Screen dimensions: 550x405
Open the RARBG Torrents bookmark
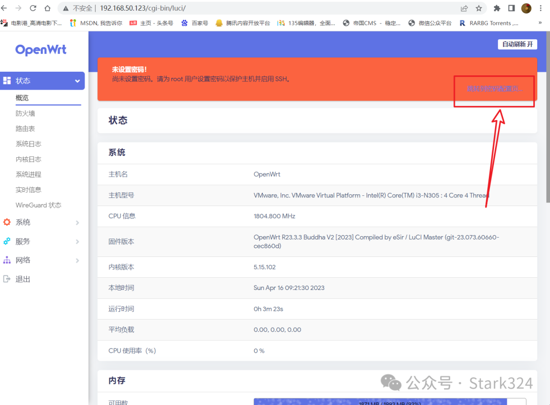click(x=488, y=23)
